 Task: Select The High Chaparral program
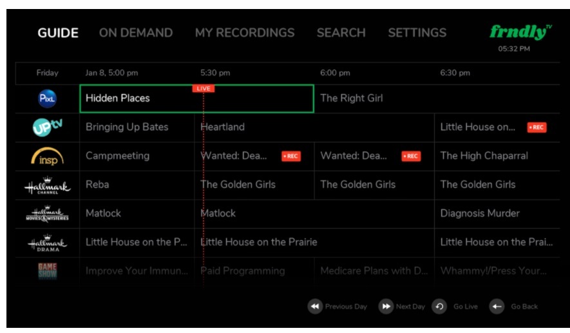click(x=497, y=156)
